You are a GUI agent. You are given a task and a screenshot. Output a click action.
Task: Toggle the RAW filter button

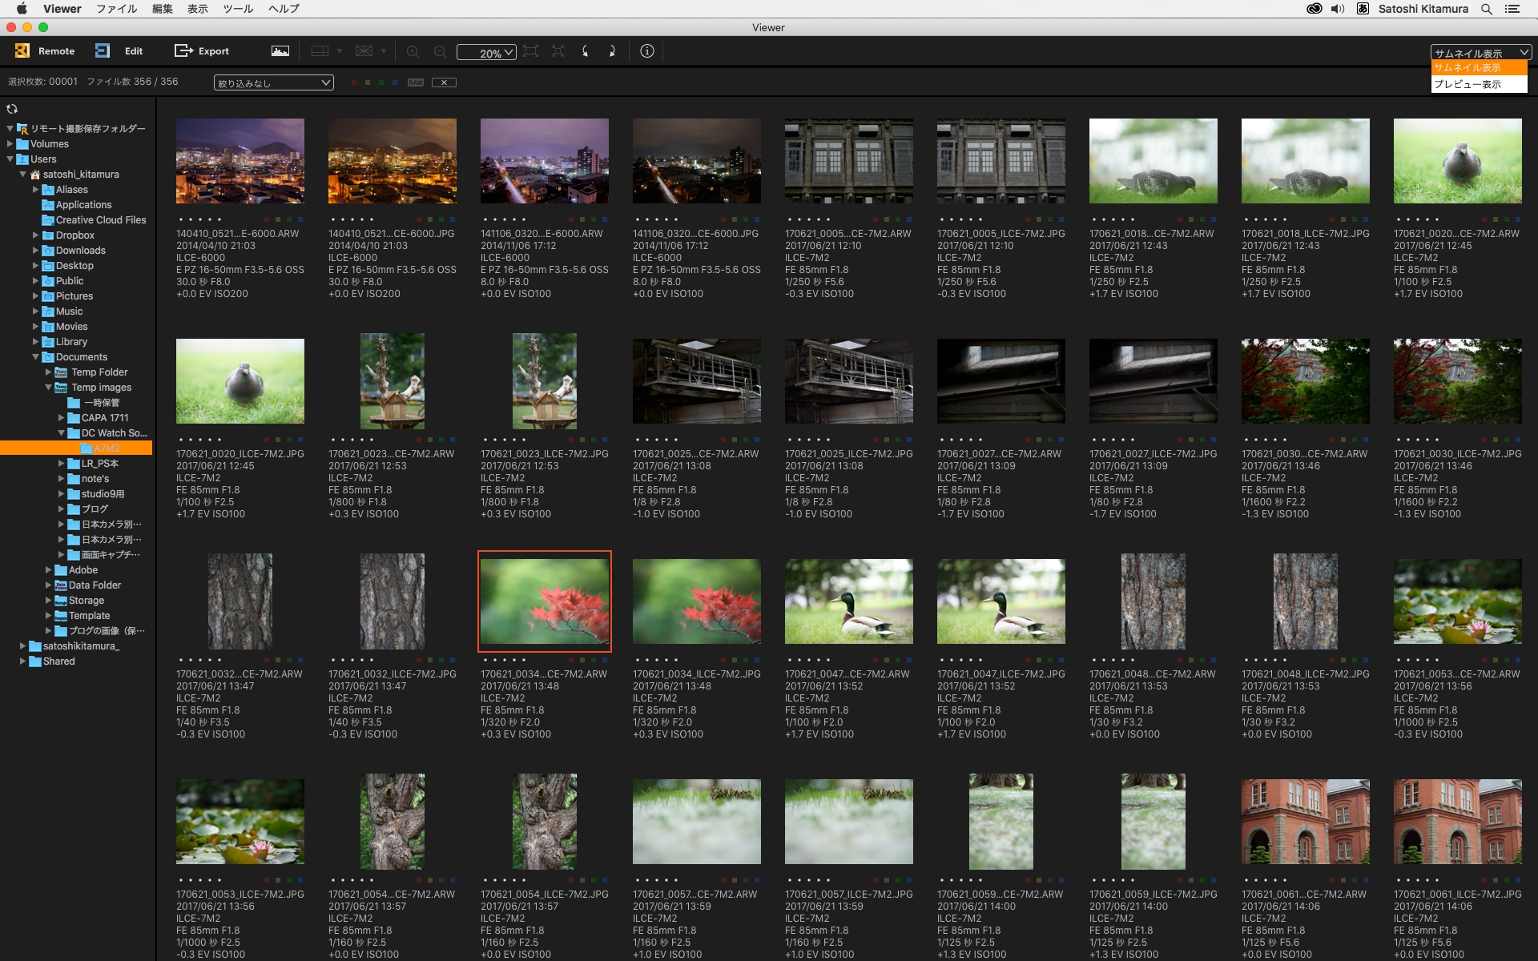click(415, 82)
